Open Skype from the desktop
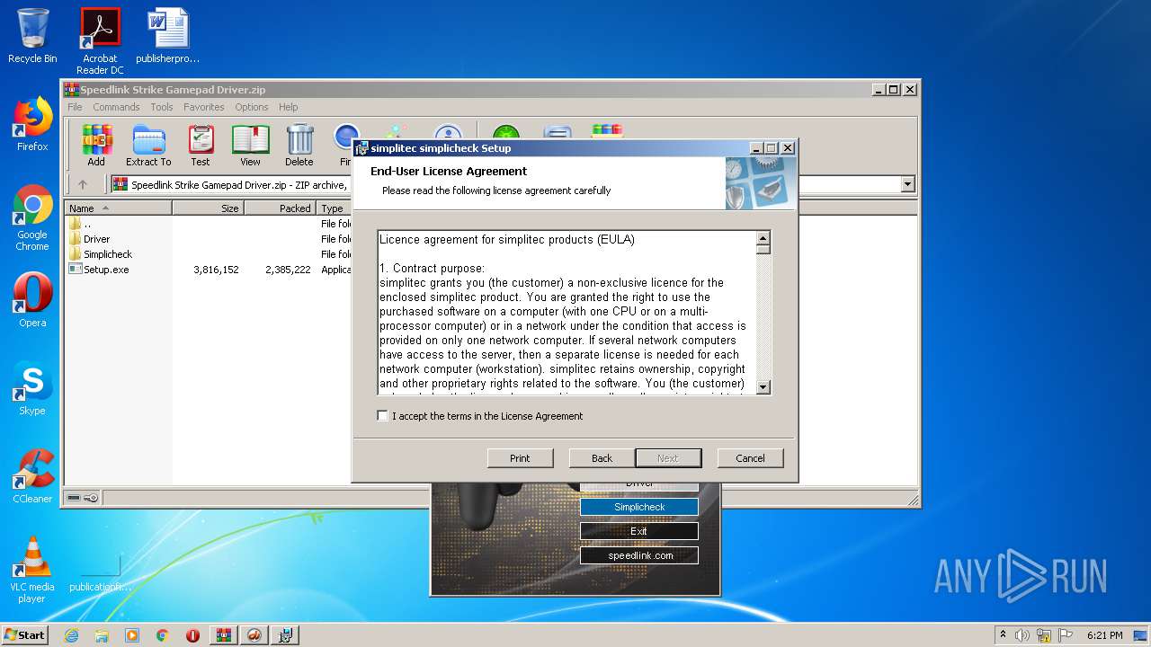 click(32, 388)
